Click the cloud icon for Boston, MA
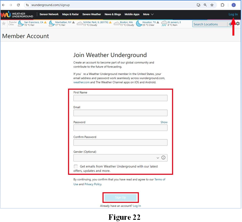The height and width of the screenshot is (222, 242). pyautogui.click(x=117, y=23)
